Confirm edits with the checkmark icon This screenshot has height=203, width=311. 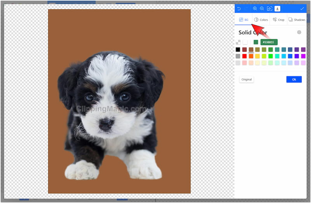[x=302, y=9]
